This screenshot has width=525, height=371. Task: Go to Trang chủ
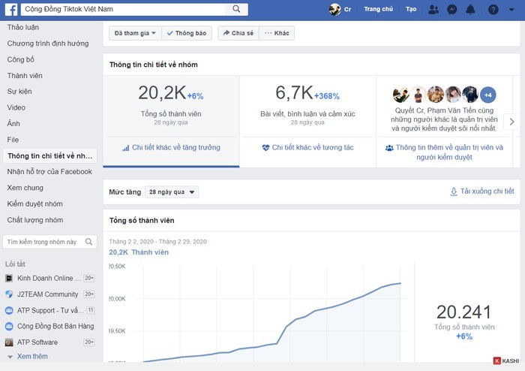tap(378, 9)
